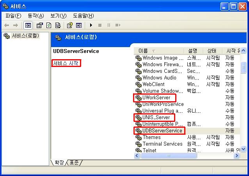The height and width of the screenshot is (176, 249).
Task: Select the Themes service row
Action: point(187,137)
